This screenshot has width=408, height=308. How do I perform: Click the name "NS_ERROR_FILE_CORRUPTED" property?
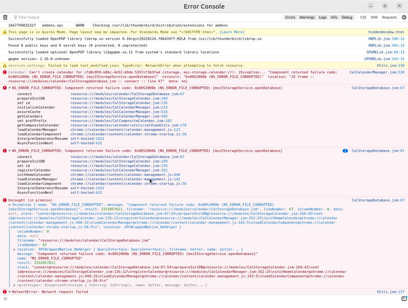click(50, 258)
